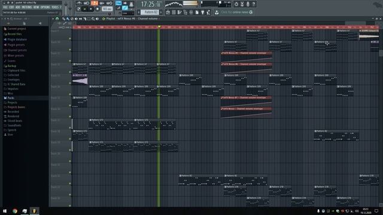Open the mixer faders icon
Image resolution: width=383 pixels, height=215 pixels.
191,12
